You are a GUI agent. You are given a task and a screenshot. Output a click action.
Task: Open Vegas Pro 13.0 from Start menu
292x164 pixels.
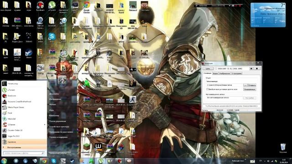[x=24, y=136]
